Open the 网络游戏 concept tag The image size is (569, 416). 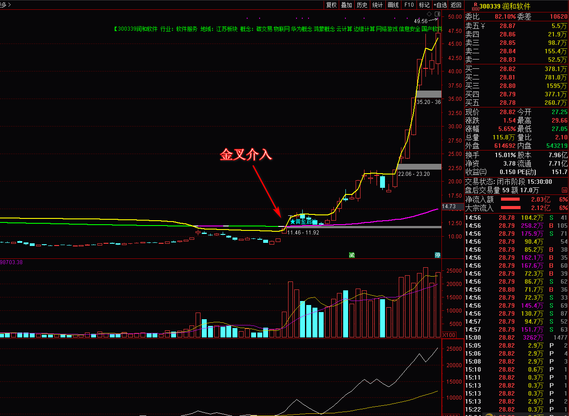(387, 29)
